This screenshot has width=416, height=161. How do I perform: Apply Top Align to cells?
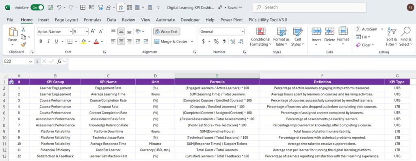pyautogui.click(x=113, y=31)
